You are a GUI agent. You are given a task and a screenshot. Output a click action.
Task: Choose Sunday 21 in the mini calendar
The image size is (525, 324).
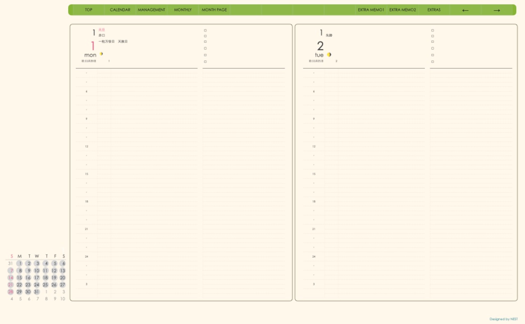pos(11,285)
